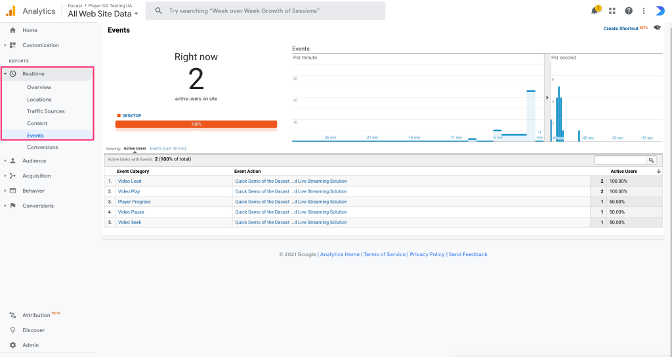This screenshot has width=672, height=357.
Task: Click the Conversions flag icon
Action: [x=13, y=206]
